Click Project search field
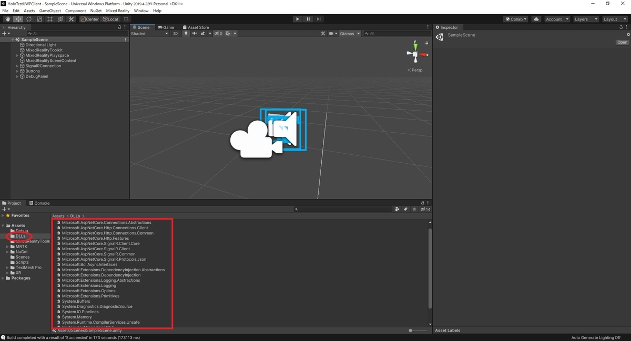 (x=343, y=209)
